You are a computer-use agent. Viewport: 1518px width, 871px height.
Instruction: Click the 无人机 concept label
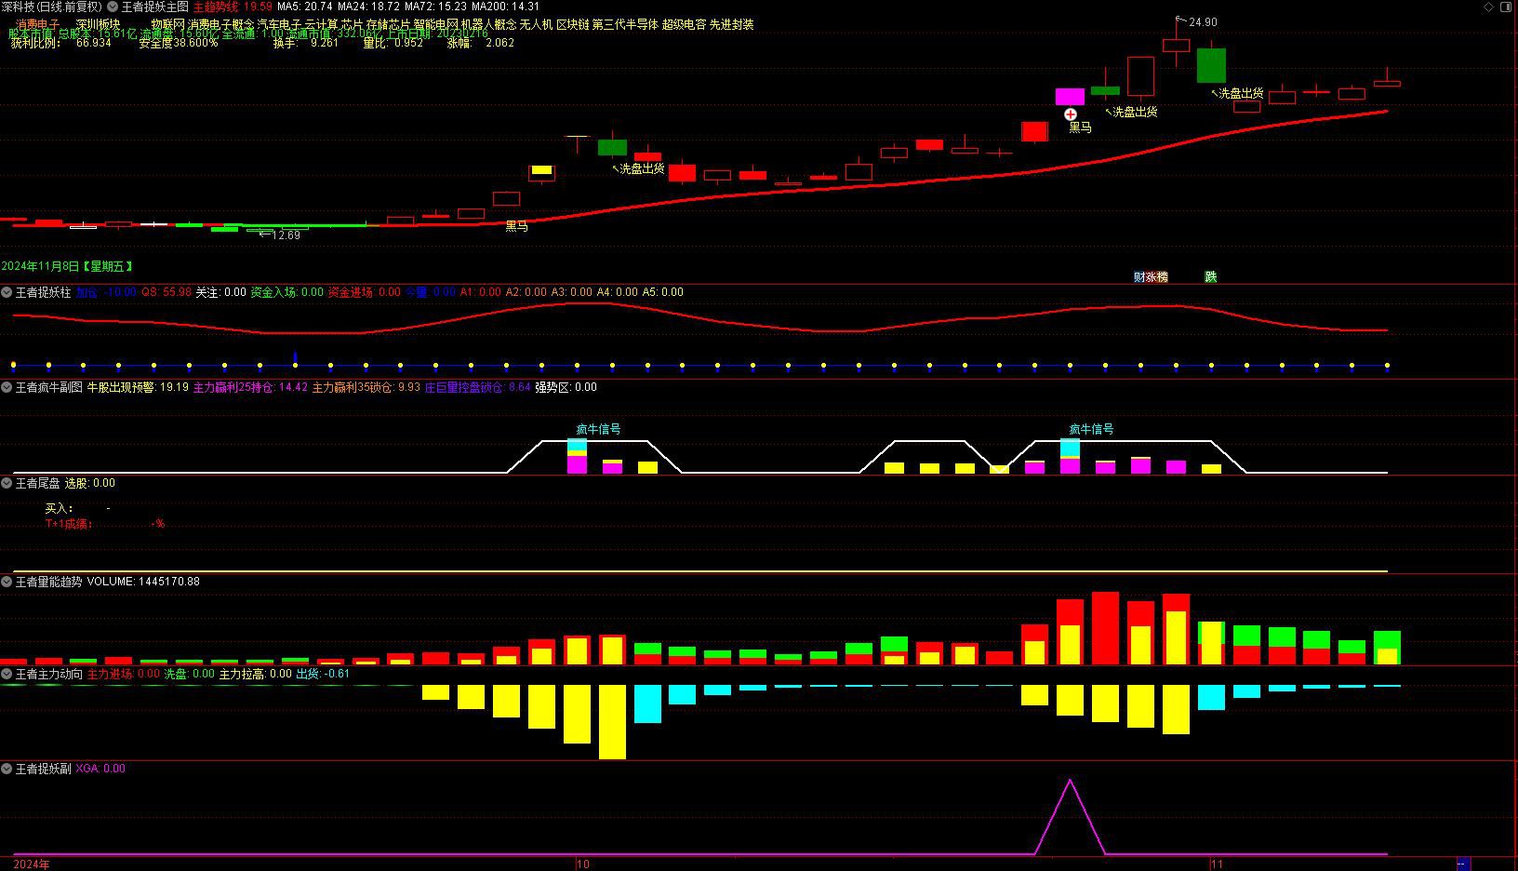(x=536, y=24)
